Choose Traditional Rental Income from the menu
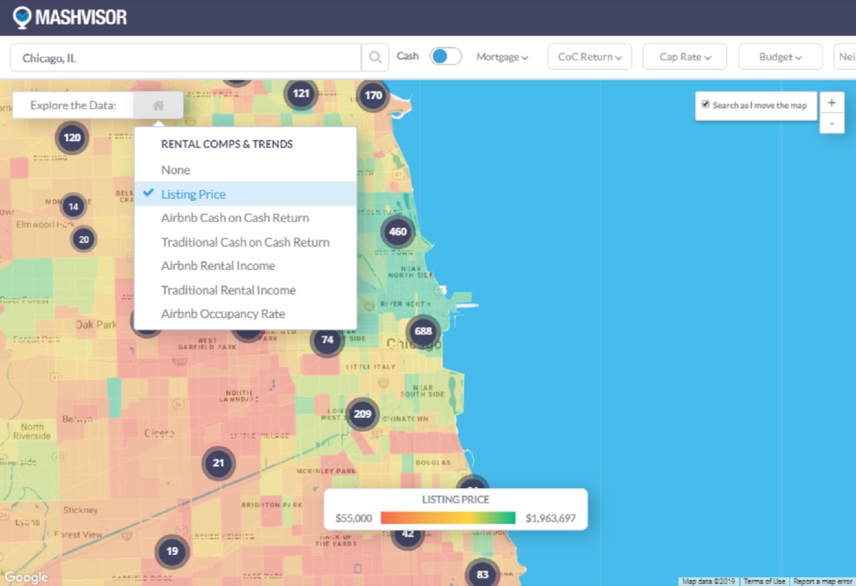The image size is (856, 586). (227, 290)
